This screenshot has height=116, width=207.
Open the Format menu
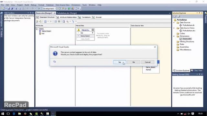coord(41,5)
